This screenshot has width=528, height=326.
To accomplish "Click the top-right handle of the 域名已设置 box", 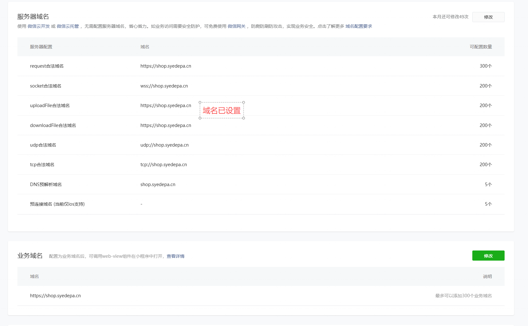I will click(244, 102).
